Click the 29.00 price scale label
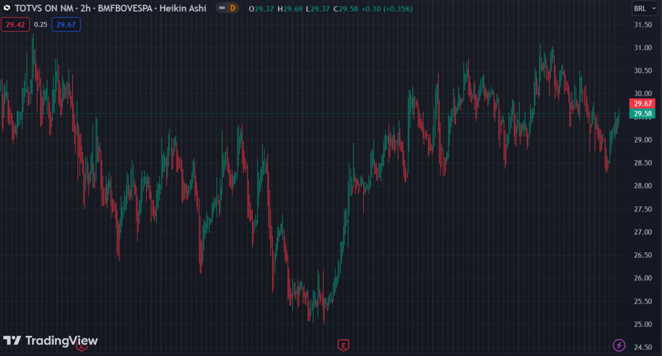Viewport: 662px width, 356px height. pos(643,140)
